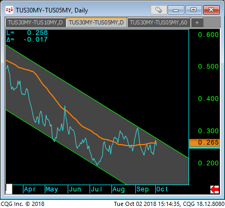
Task: Click the cyan current price marker bar
Action: point(204,148)
